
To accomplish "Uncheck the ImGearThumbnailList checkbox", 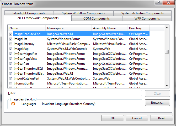I will (x=11, y=74).
